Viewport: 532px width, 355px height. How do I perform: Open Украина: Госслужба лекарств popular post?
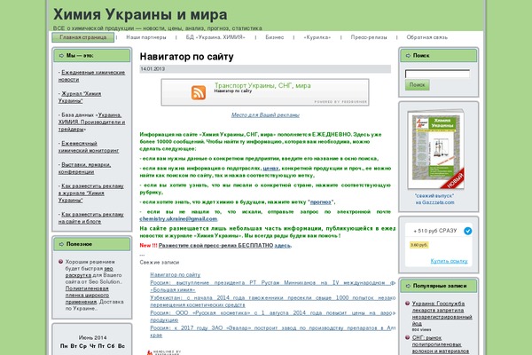[x=442, y=313]
